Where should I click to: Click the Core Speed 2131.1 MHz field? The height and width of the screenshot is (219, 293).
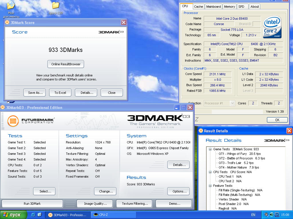pos(217,74)
